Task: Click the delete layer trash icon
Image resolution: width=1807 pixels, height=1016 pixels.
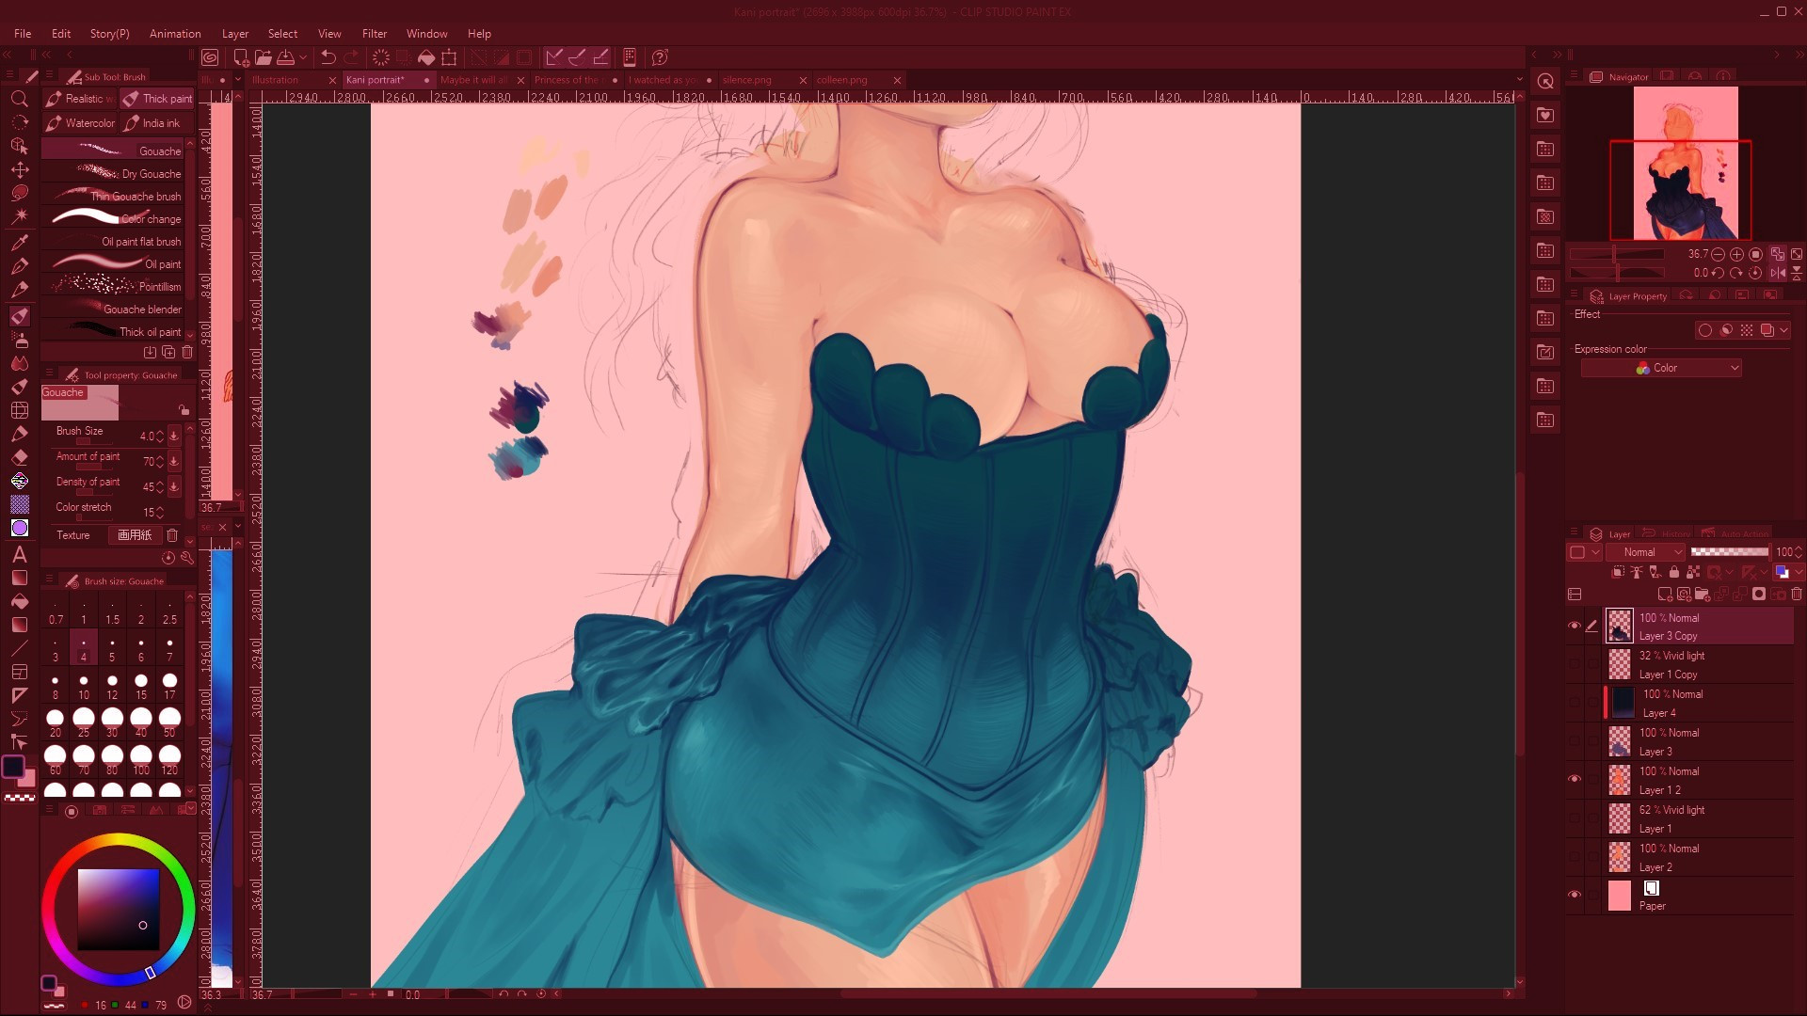Action: click(1797, 595)
